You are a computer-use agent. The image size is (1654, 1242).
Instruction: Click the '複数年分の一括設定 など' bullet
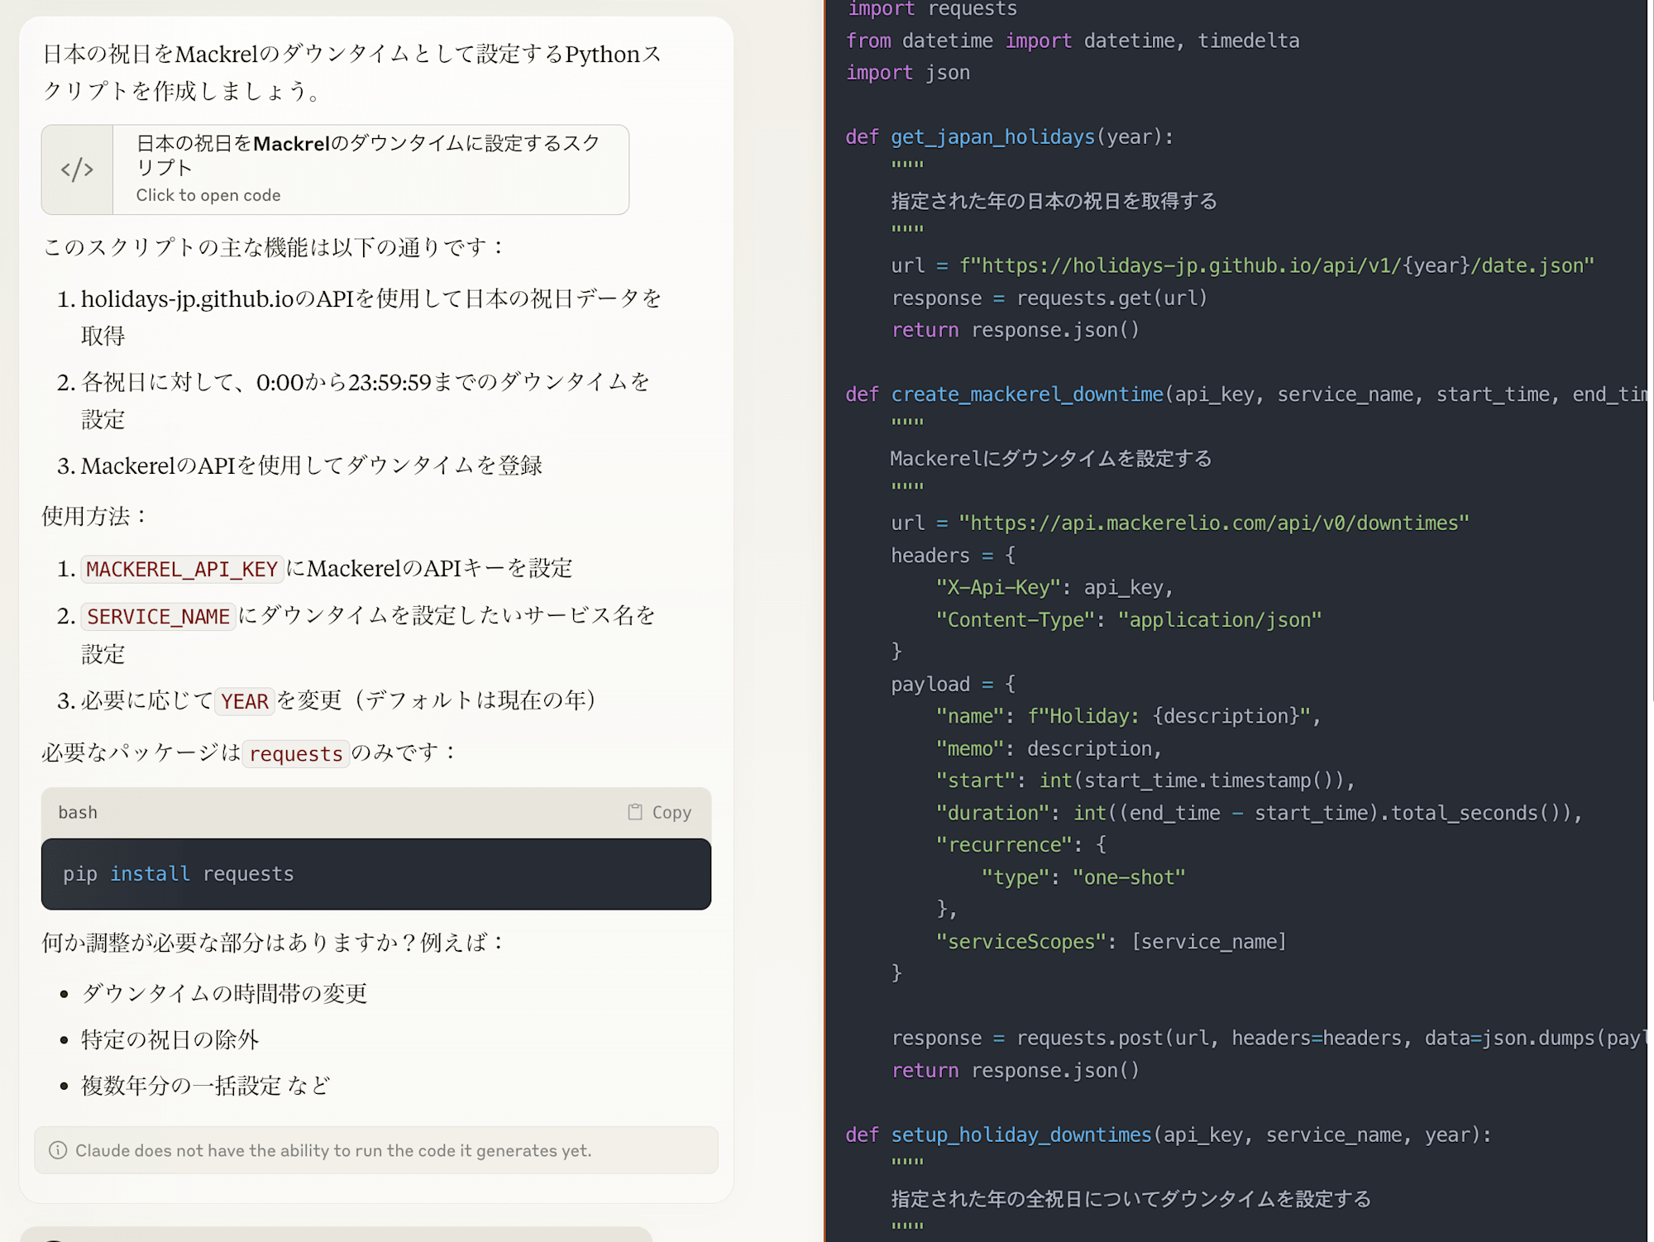(206, 1086)
